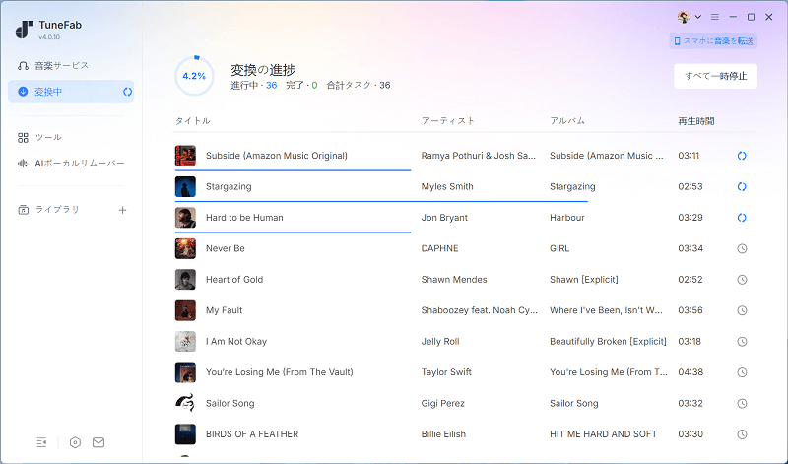Select the Myles Smith artist cell
The width and height of the screenshot is (788, 464).
tap(447, 186)
